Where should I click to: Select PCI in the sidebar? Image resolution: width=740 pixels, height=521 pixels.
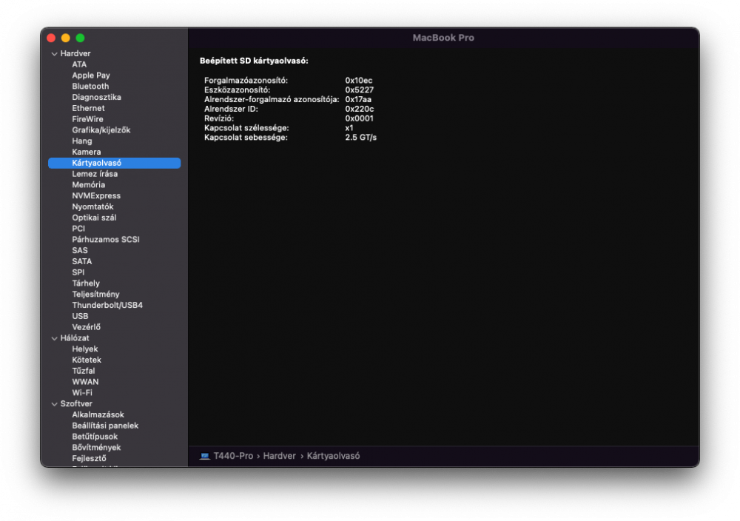coord(78,229)
